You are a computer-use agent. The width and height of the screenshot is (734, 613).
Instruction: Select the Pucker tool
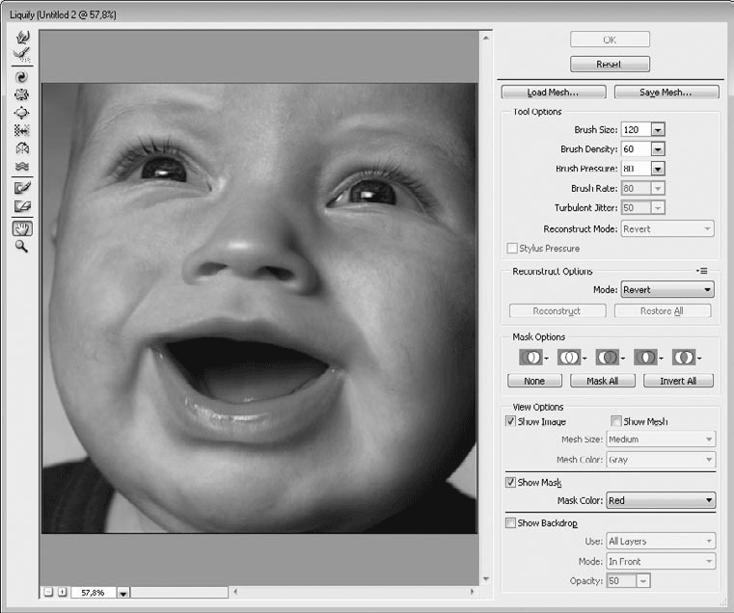[22, 95]
